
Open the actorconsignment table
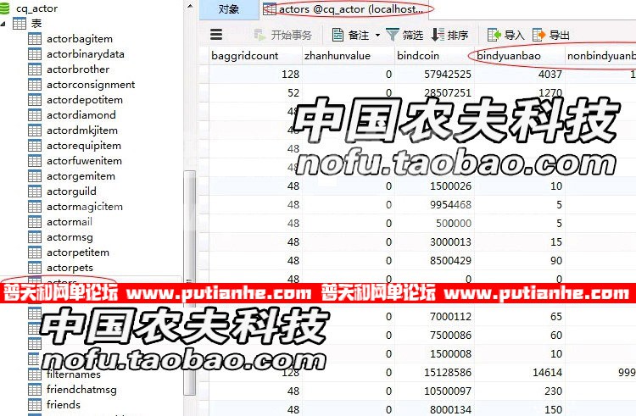(x=91, y=85)
